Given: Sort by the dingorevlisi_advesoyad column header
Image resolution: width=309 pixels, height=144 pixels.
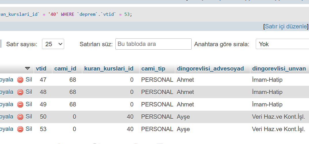Looking at the screenshot, I should [x=211, y=69].
